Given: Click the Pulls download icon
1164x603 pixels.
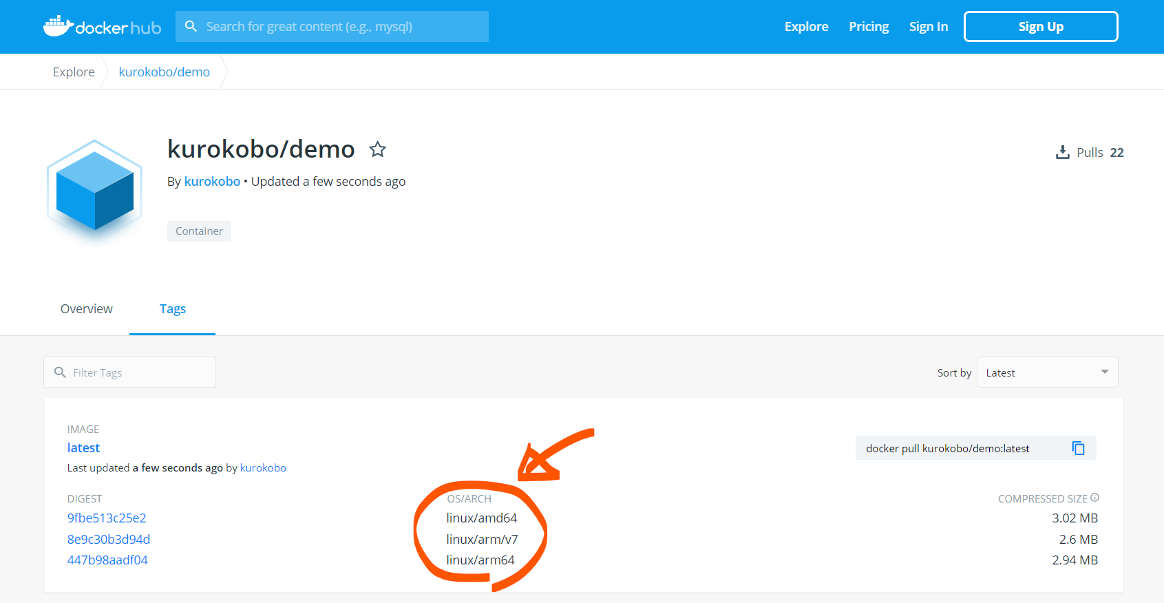Looking at the screenshot, I should coord(1063,152).
